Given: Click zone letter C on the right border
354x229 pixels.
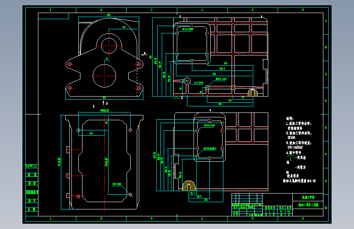Looking at the screenshot, I should (326, 74).
